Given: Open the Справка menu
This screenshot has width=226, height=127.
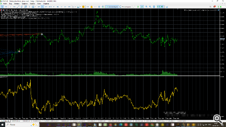Looking at the screenshot, I should coord(46,4).
